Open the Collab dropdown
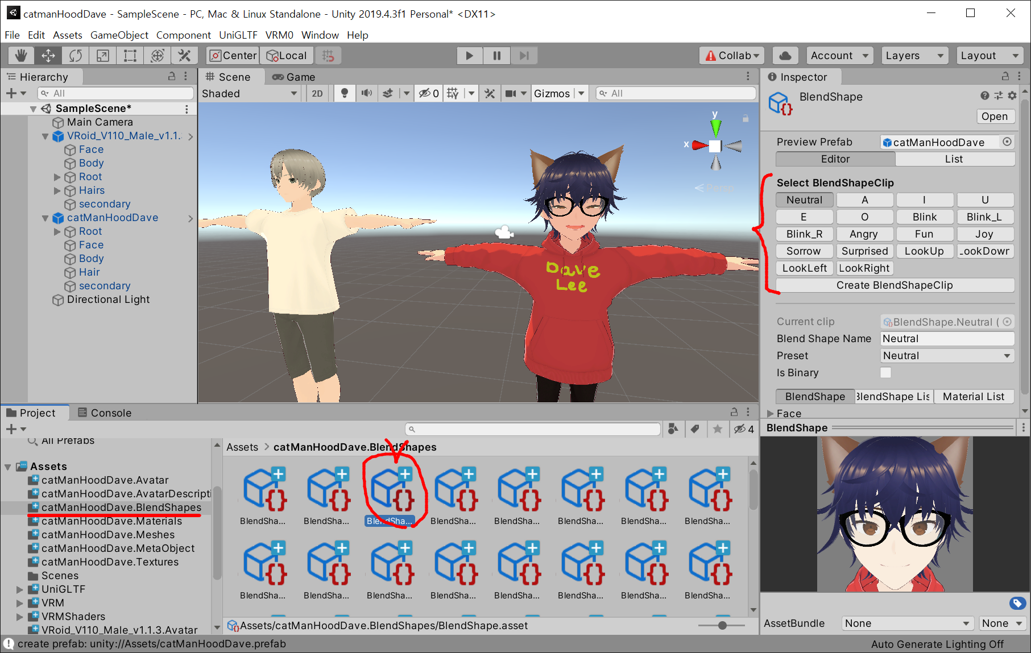The width and height of the screenshot is (1031, 653). tap(732, 56)
